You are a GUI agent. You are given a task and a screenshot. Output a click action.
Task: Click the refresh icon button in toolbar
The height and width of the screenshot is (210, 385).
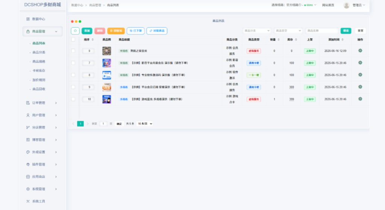tap(75, 31)
